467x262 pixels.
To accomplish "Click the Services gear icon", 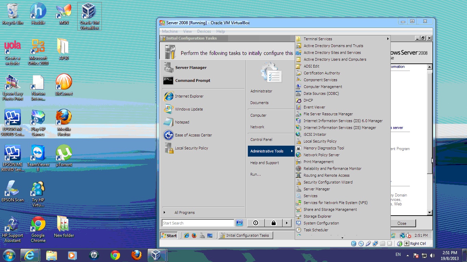I will 298,196.
